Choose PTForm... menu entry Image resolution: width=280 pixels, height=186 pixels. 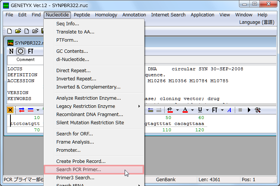94,40
